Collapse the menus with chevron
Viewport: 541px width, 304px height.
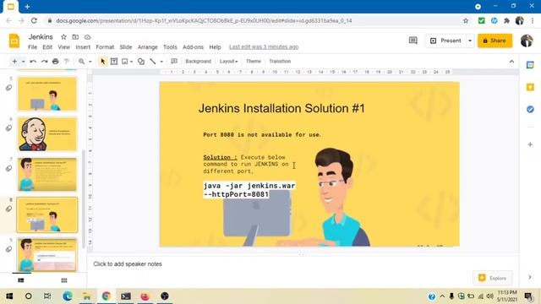[511, 62]
